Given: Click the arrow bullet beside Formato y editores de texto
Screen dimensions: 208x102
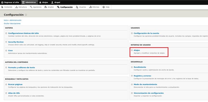Looking at the screenshot, I should point(6,67).
